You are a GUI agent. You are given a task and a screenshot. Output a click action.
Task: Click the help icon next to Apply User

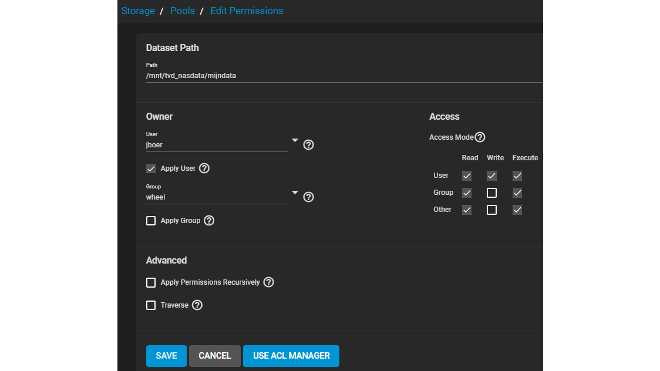[204, 168]
